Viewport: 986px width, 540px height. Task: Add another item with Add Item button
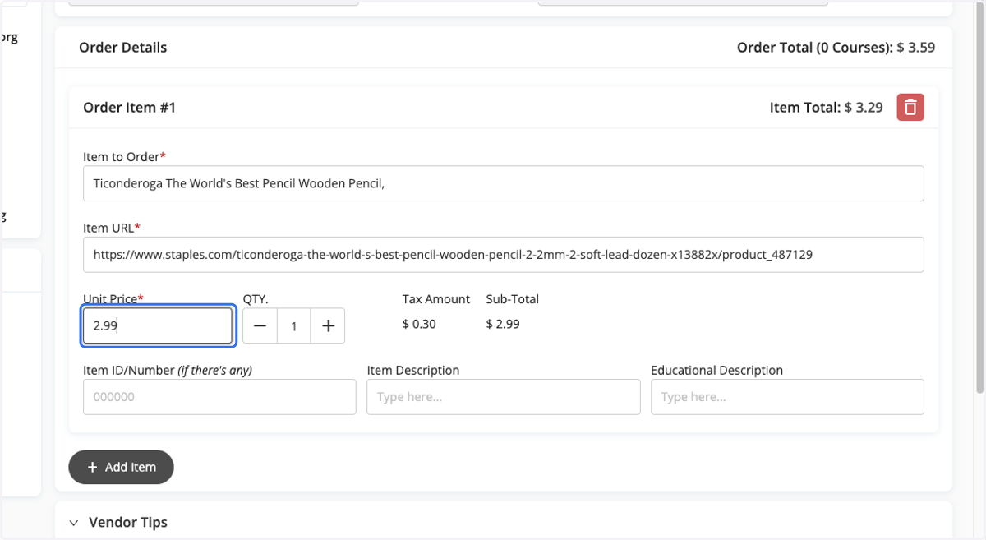[121, 467]
